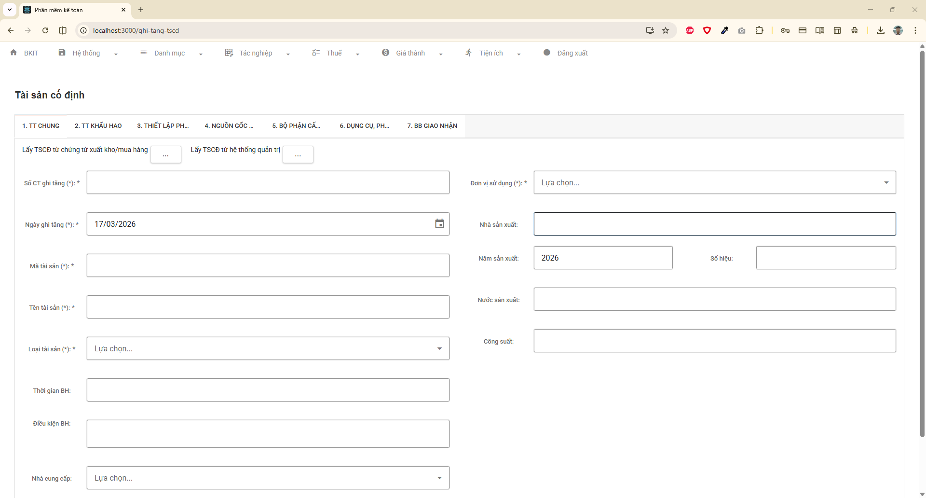926x498 pixels.
Task: Open calendar picker for Ngày ghi tăng
Action: [x=439, y=224]
